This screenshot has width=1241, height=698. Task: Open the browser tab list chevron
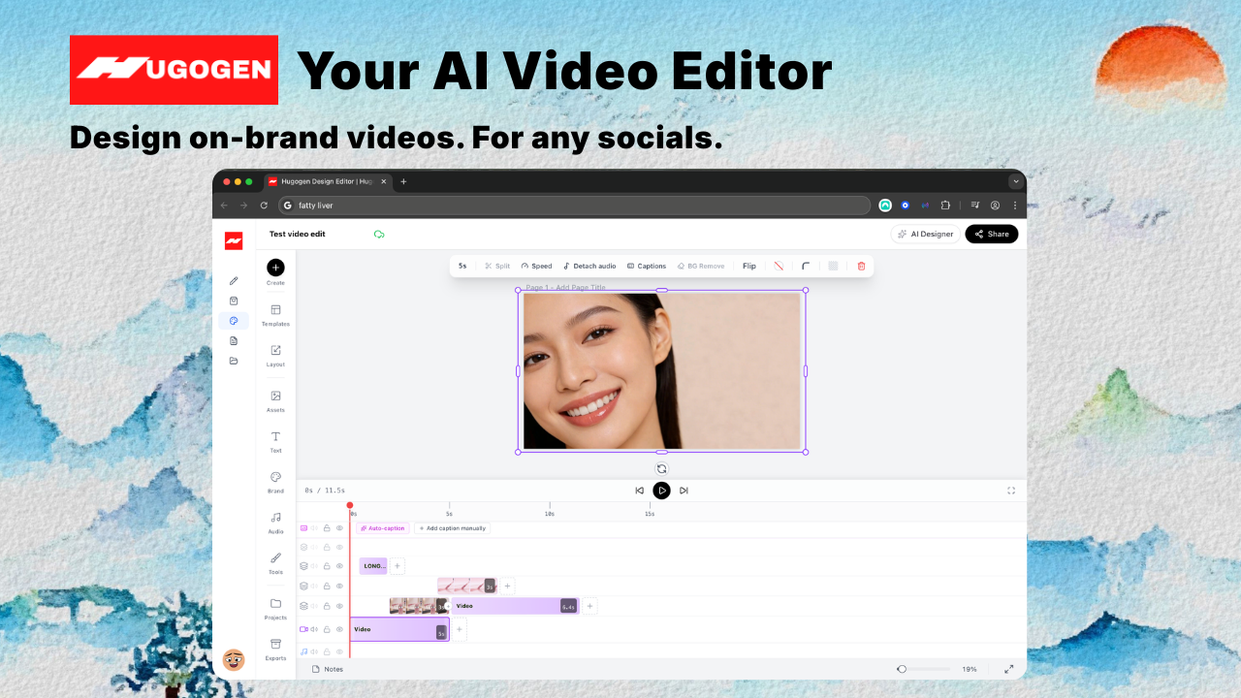[x=1016, y=181]
